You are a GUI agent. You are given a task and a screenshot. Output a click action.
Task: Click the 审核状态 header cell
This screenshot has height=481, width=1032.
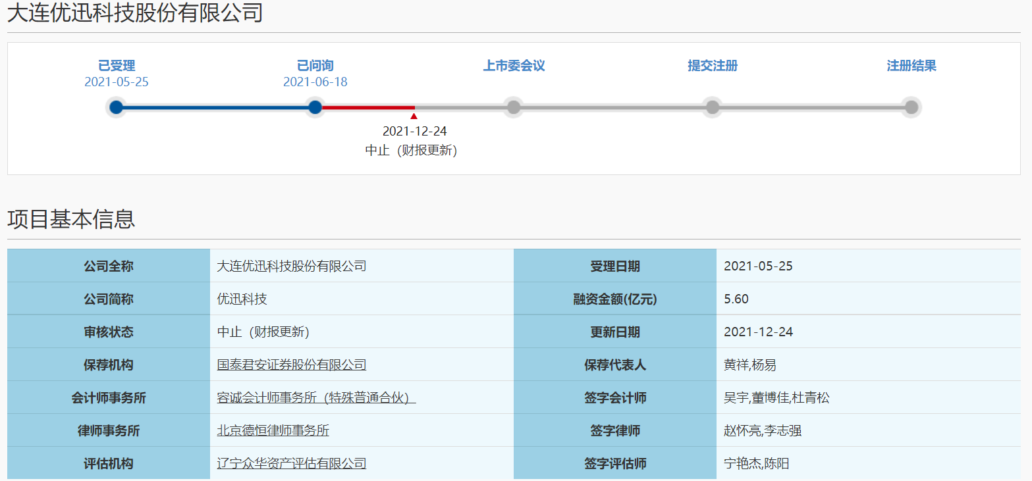[109, 332]
